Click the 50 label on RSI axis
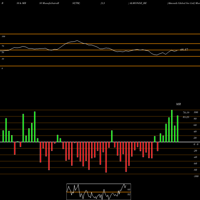200x200 pixels. (3, 52)
